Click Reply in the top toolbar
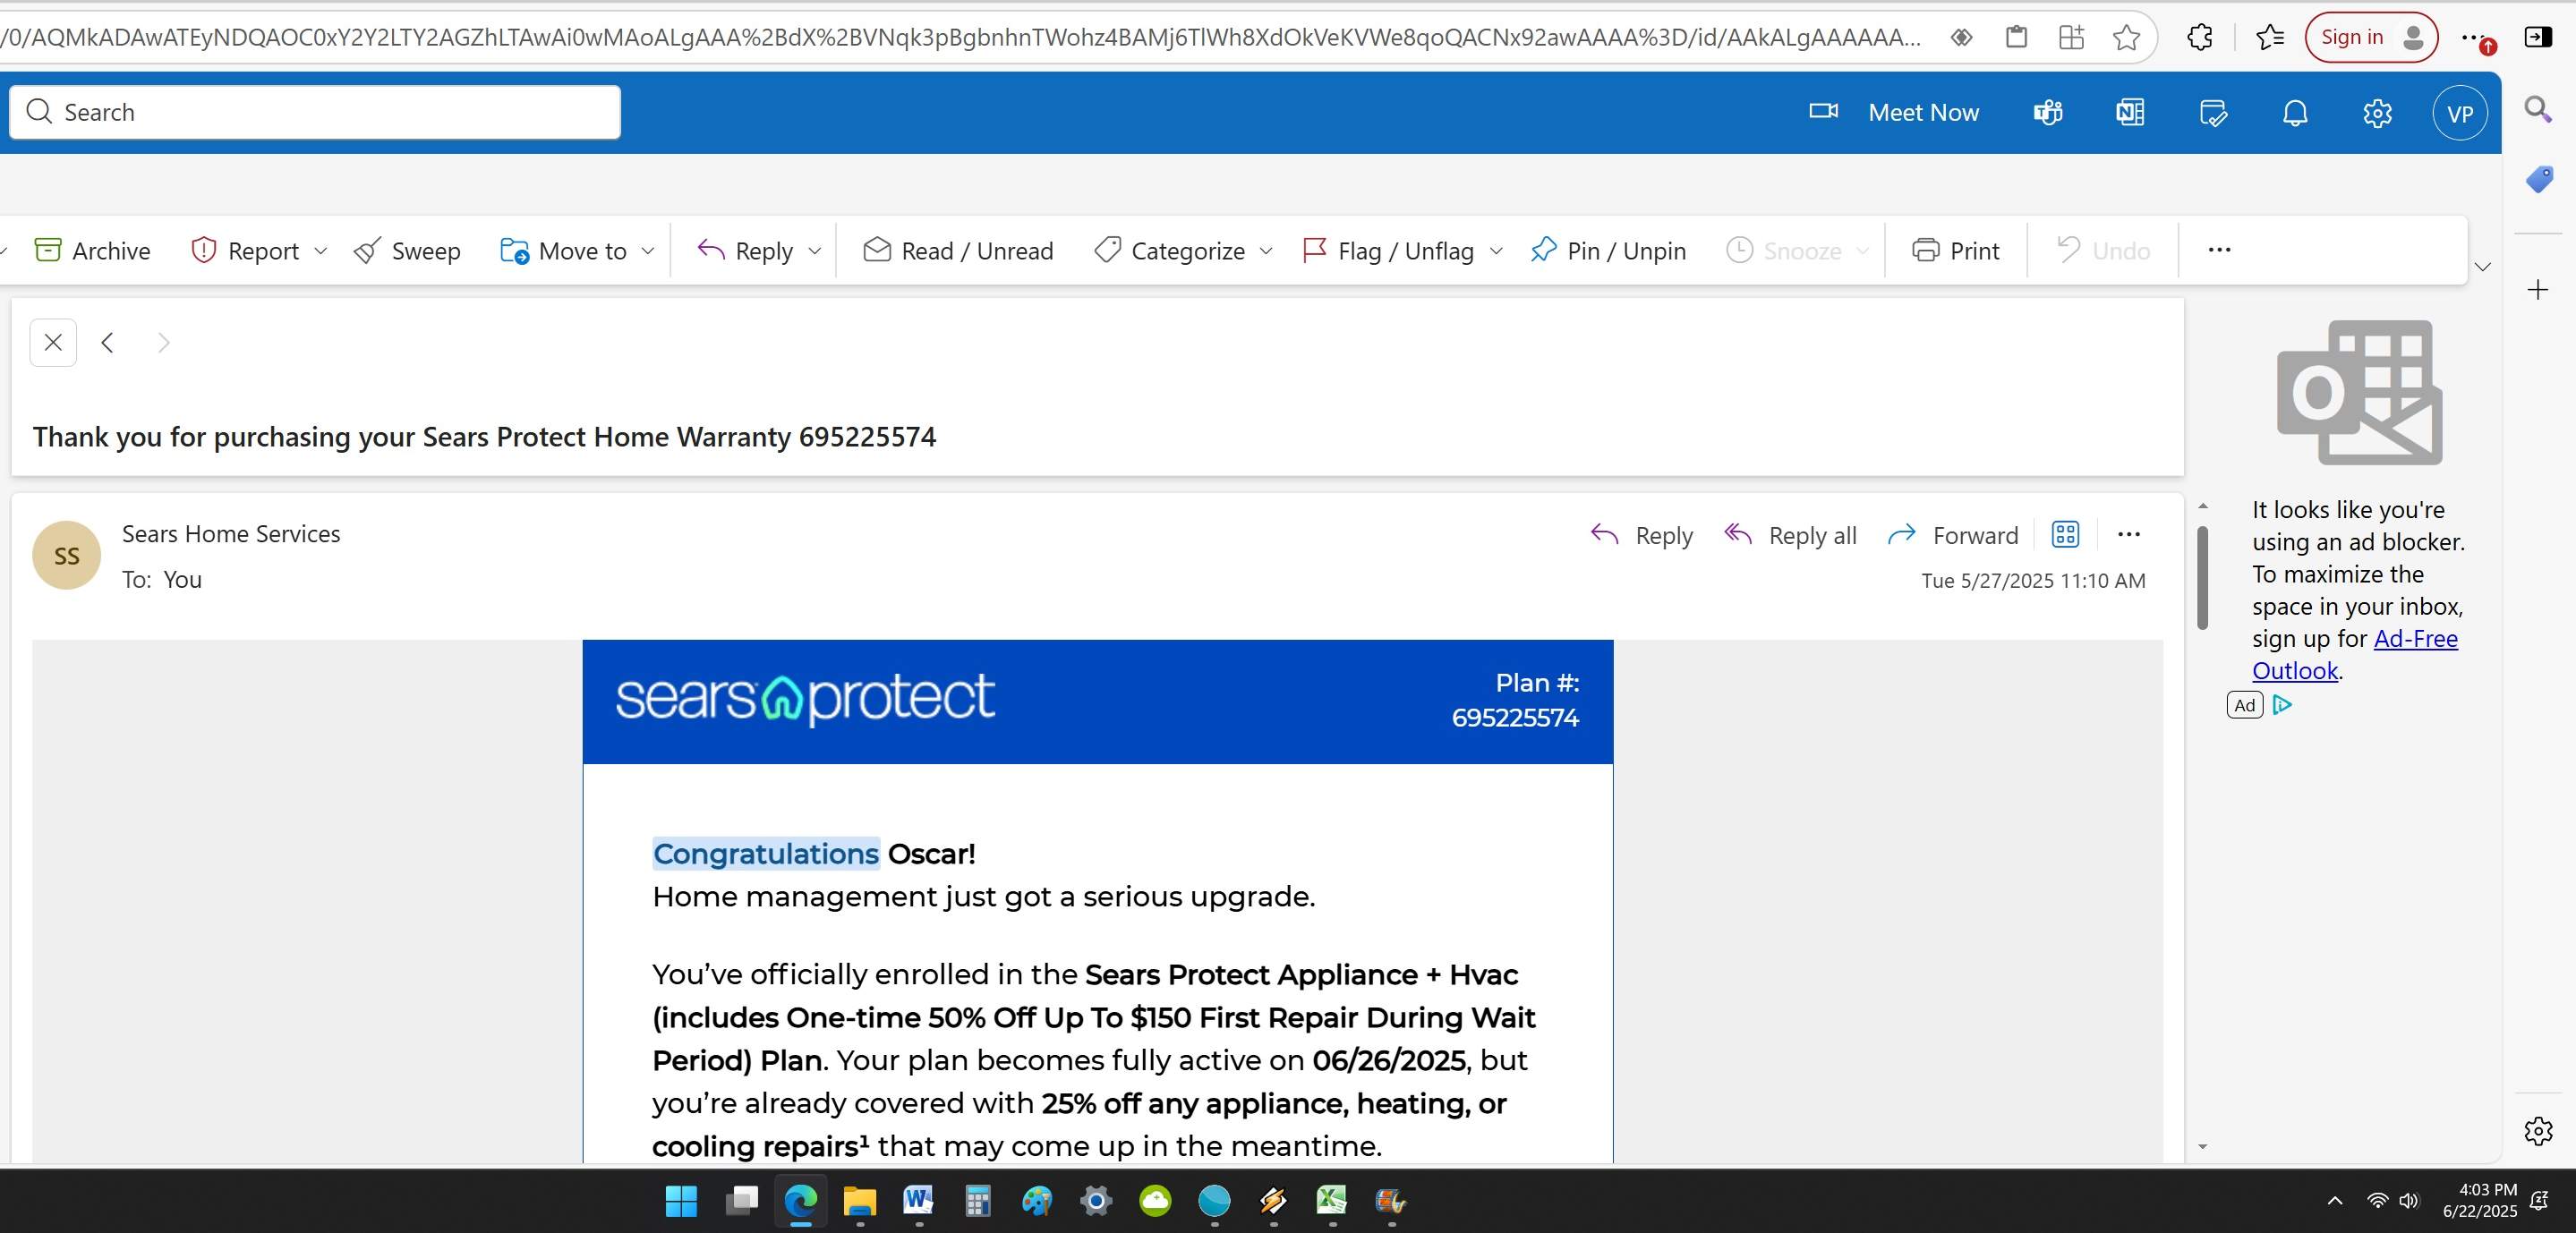Image resolution: width=2576 pixels, height=1233 pixels. tap(746, 250)
